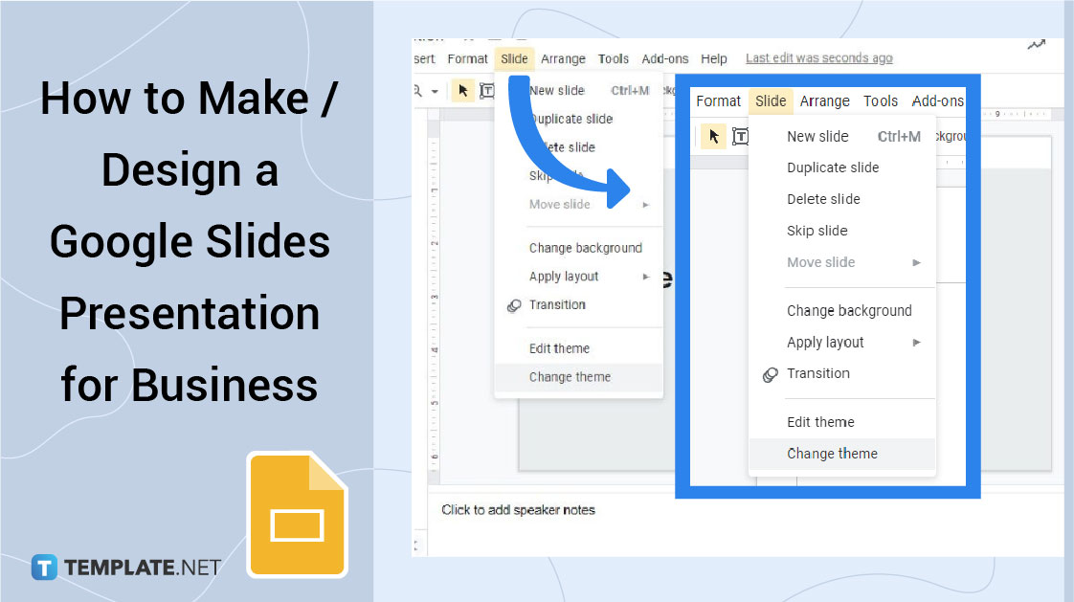The width and height of the screenshot is (1074, 602).
Task: Expand the Move slide submenu arrow in the enlarged menu
Action: coord(916,262)
